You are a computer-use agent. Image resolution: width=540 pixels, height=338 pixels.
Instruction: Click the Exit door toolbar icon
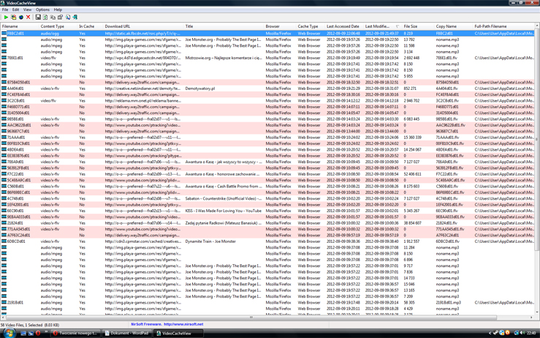pos(75,17)
